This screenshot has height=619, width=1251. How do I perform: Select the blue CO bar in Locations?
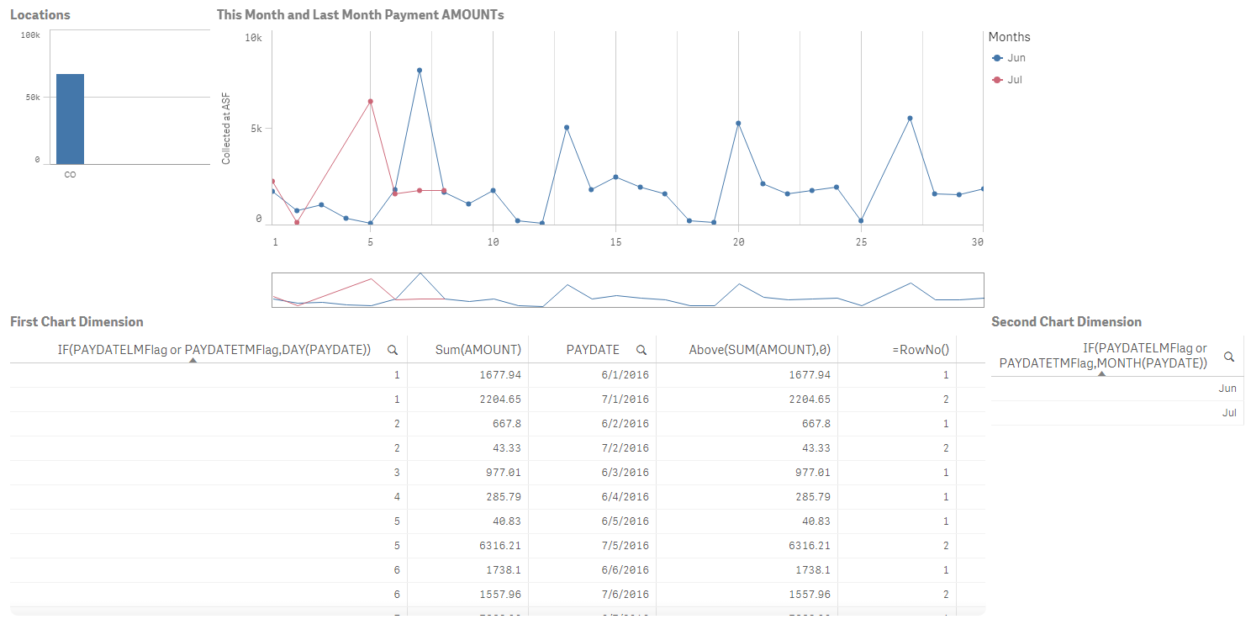click(x=71, y=119)
